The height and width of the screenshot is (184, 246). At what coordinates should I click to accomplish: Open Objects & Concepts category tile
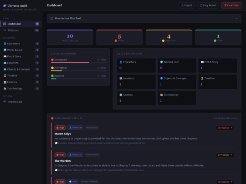177,82
